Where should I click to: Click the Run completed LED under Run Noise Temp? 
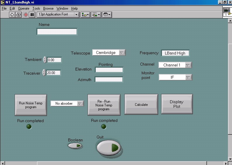tap(29, 127)
